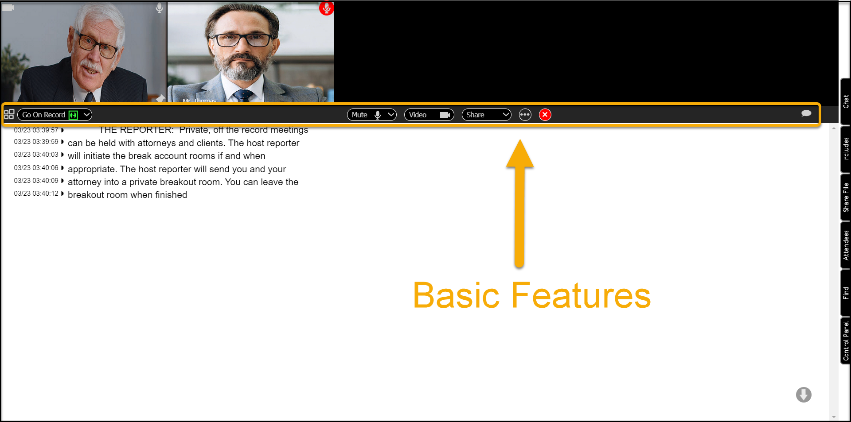Open the Attendees side tab
The height and width of the screenshot is (422, 851).
pos(846,245)
